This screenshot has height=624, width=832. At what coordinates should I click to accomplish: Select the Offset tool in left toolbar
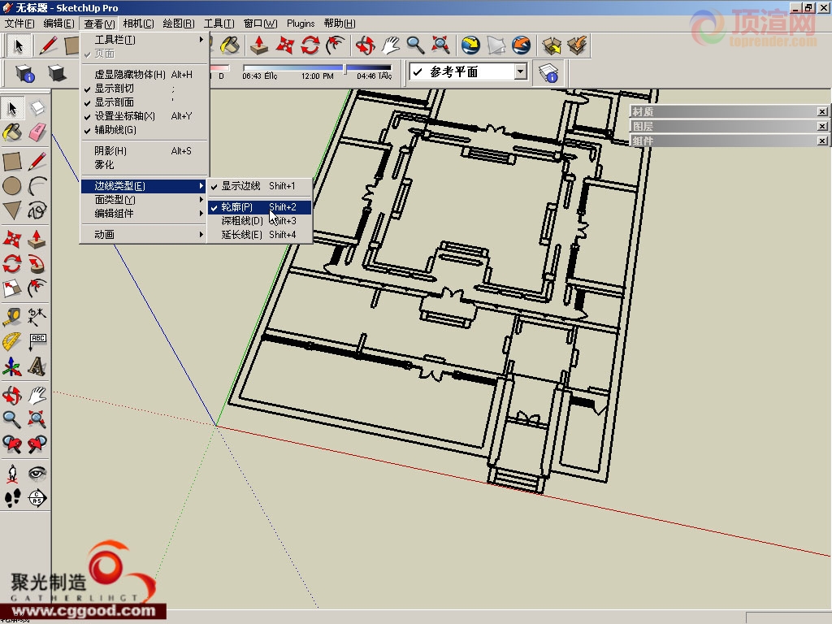point(37,288)
